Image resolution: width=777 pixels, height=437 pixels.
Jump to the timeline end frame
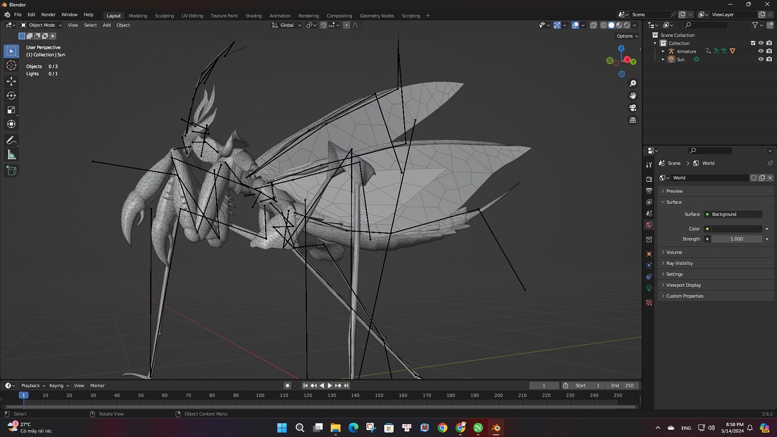(x=347, y=386)
